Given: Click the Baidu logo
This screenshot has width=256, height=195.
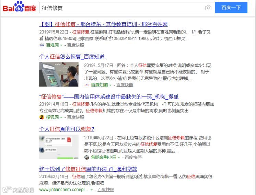Looking at the screenshot, I should pyautogui.click(x=20, y=7).
